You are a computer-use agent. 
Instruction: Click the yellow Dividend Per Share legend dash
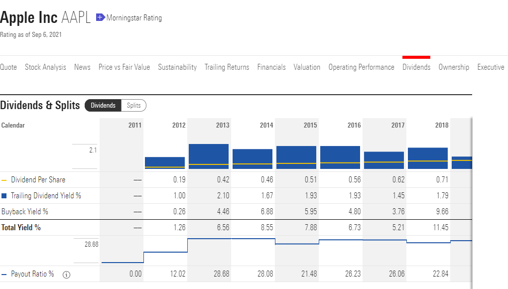[4, 180]
